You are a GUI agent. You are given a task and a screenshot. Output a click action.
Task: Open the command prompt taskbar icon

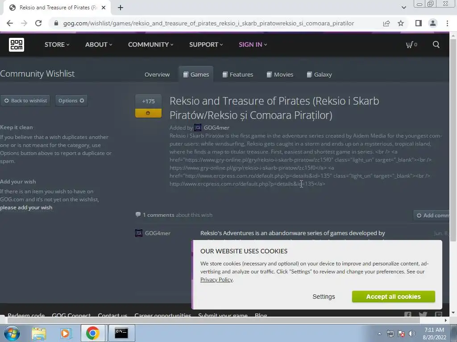(x=121, y=333)
